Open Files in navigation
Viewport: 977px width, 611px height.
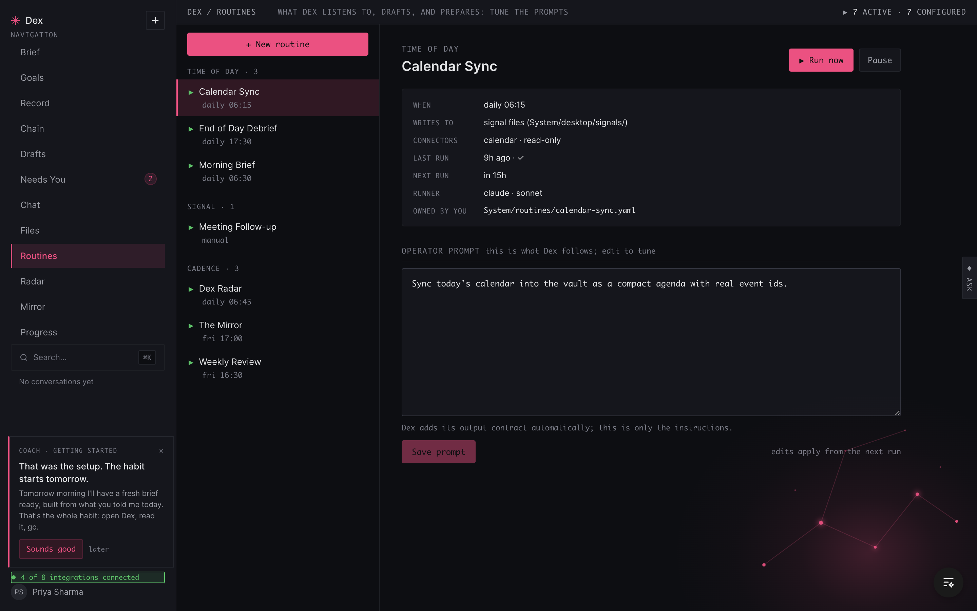pos(88,230)
